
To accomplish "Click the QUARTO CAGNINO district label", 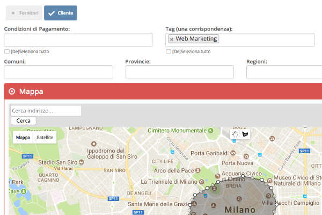I will coord(48,177).
